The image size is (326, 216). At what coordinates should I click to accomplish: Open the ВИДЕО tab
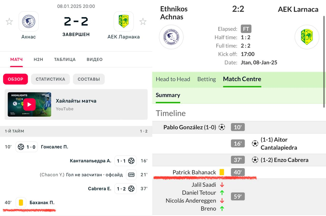pyautogui.click(x=94, y=60)
